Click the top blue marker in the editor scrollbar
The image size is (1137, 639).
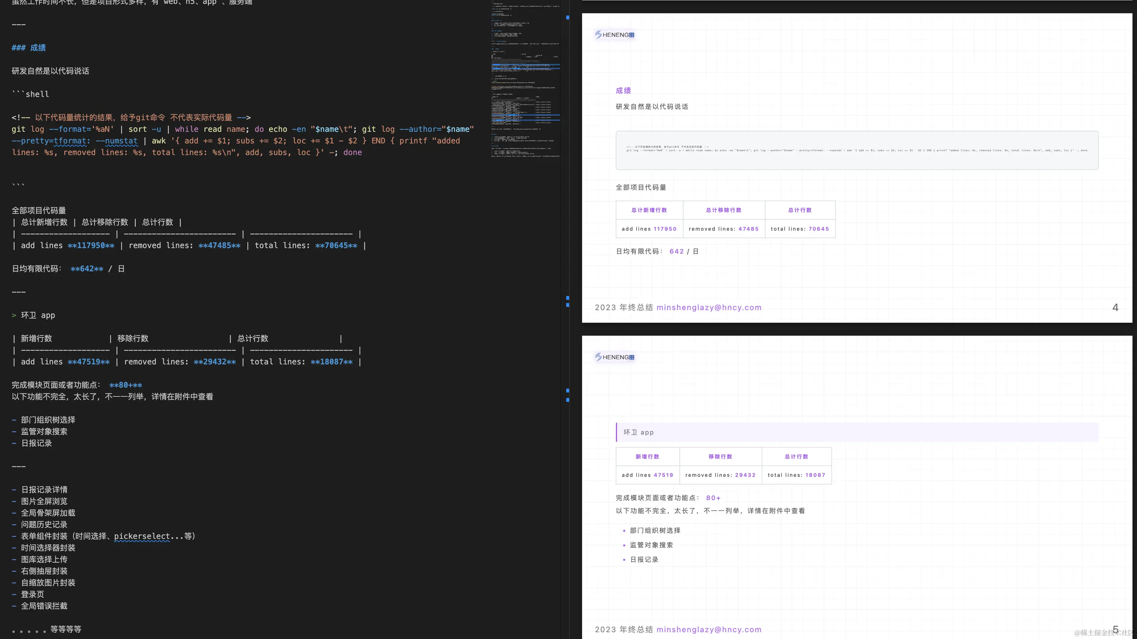pos(568,18)
